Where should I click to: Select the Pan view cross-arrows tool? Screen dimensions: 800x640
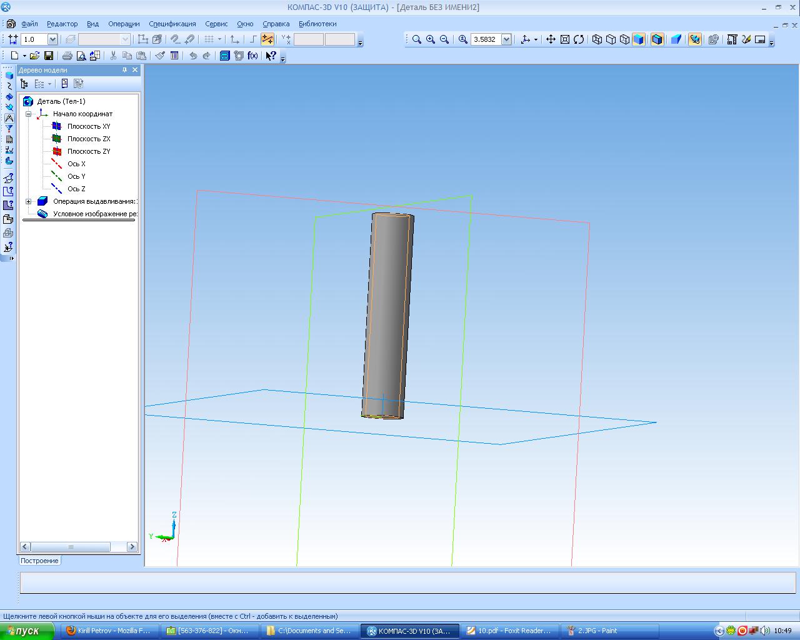[551, 39]
